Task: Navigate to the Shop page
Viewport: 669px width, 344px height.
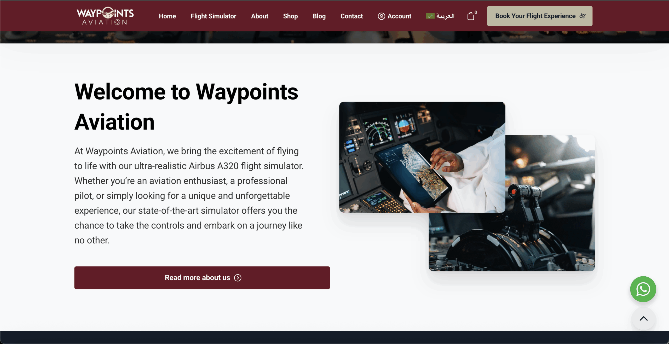Action: (290, 16)
